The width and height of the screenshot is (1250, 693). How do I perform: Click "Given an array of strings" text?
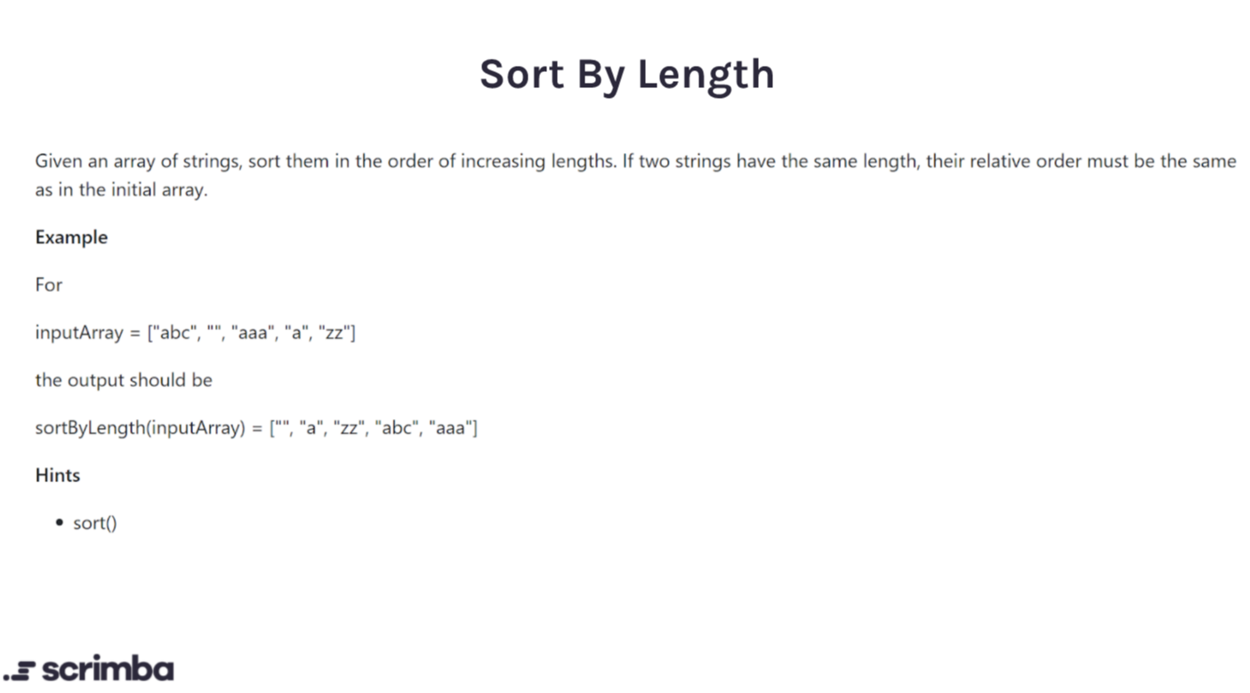[x=138, y=161]
